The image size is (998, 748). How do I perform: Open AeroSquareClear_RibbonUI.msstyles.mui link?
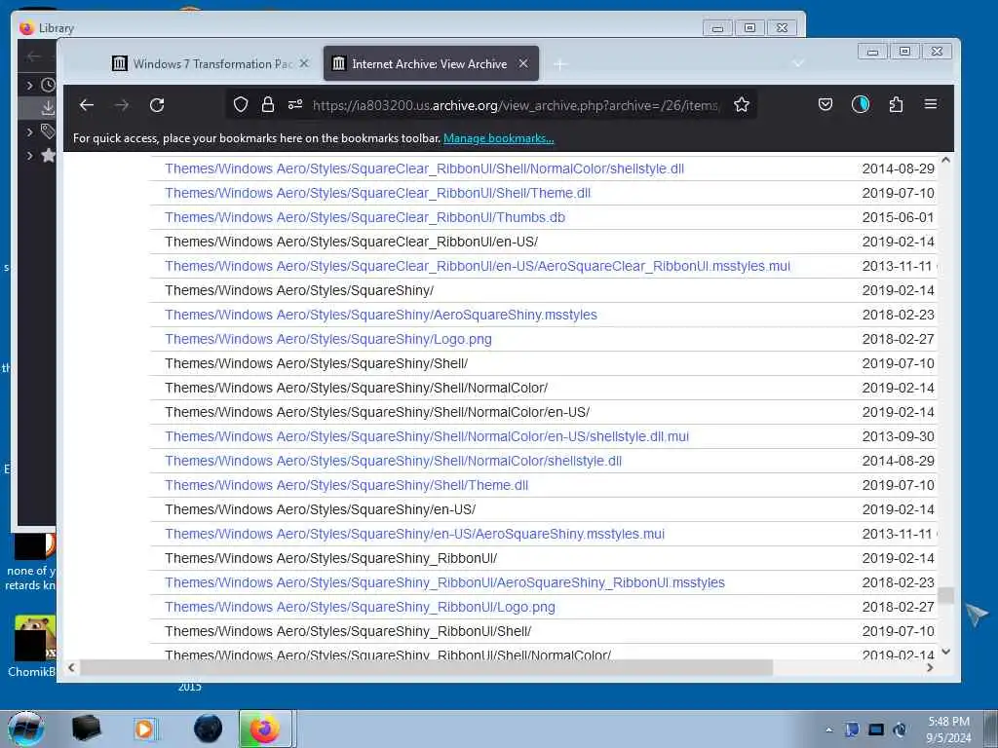pyautogui.click(x=478, y=266)
